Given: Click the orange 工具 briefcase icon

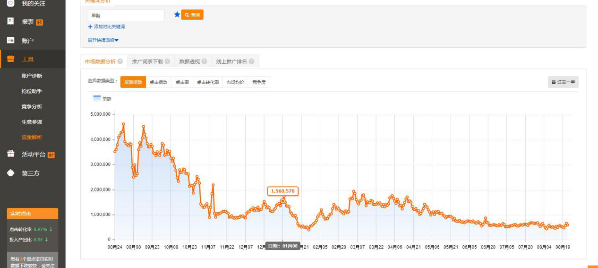Looking at the screenshot, I should click(x=10, y=59).
